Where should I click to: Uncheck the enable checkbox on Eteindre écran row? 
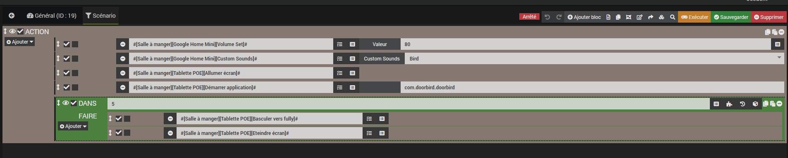pos(119,132)
